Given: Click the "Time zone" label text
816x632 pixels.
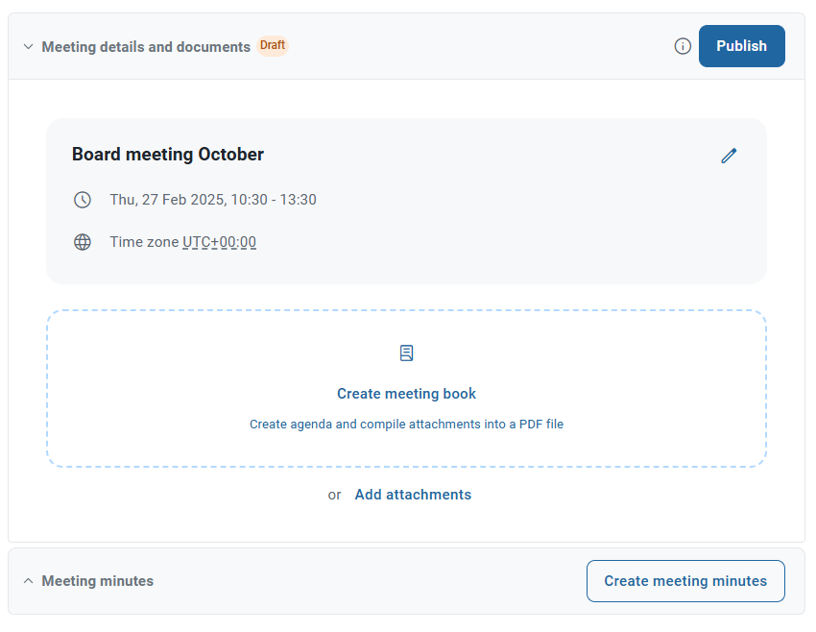Looking at the screenshot, I should click(144, 242).
